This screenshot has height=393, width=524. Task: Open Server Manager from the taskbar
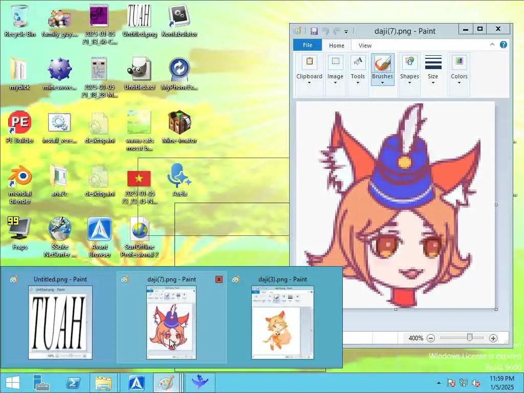[41, 383]
